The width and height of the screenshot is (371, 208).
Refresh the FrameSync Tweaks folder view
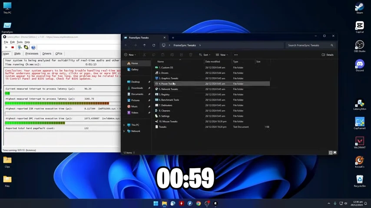[x=154, y=45]
